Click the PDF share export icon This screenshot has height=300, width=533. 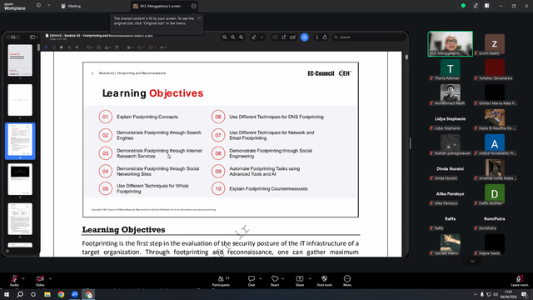click(x=325, y=37)
